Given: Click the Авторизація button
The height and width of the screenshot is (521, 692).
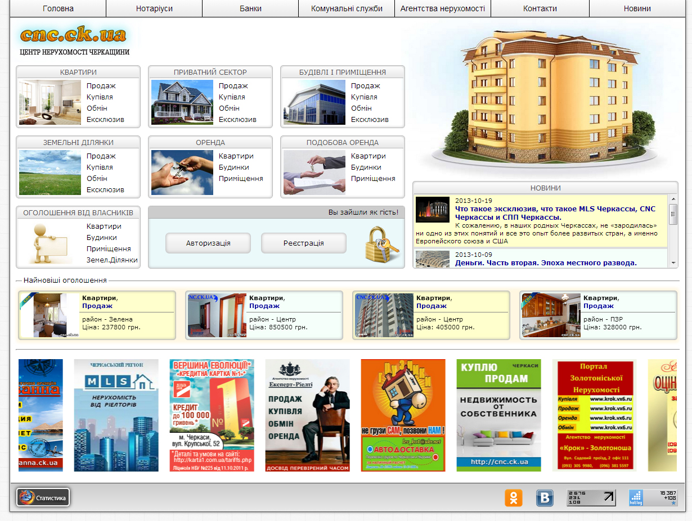Looking at the screenshot, I should [x=208, y=243].
